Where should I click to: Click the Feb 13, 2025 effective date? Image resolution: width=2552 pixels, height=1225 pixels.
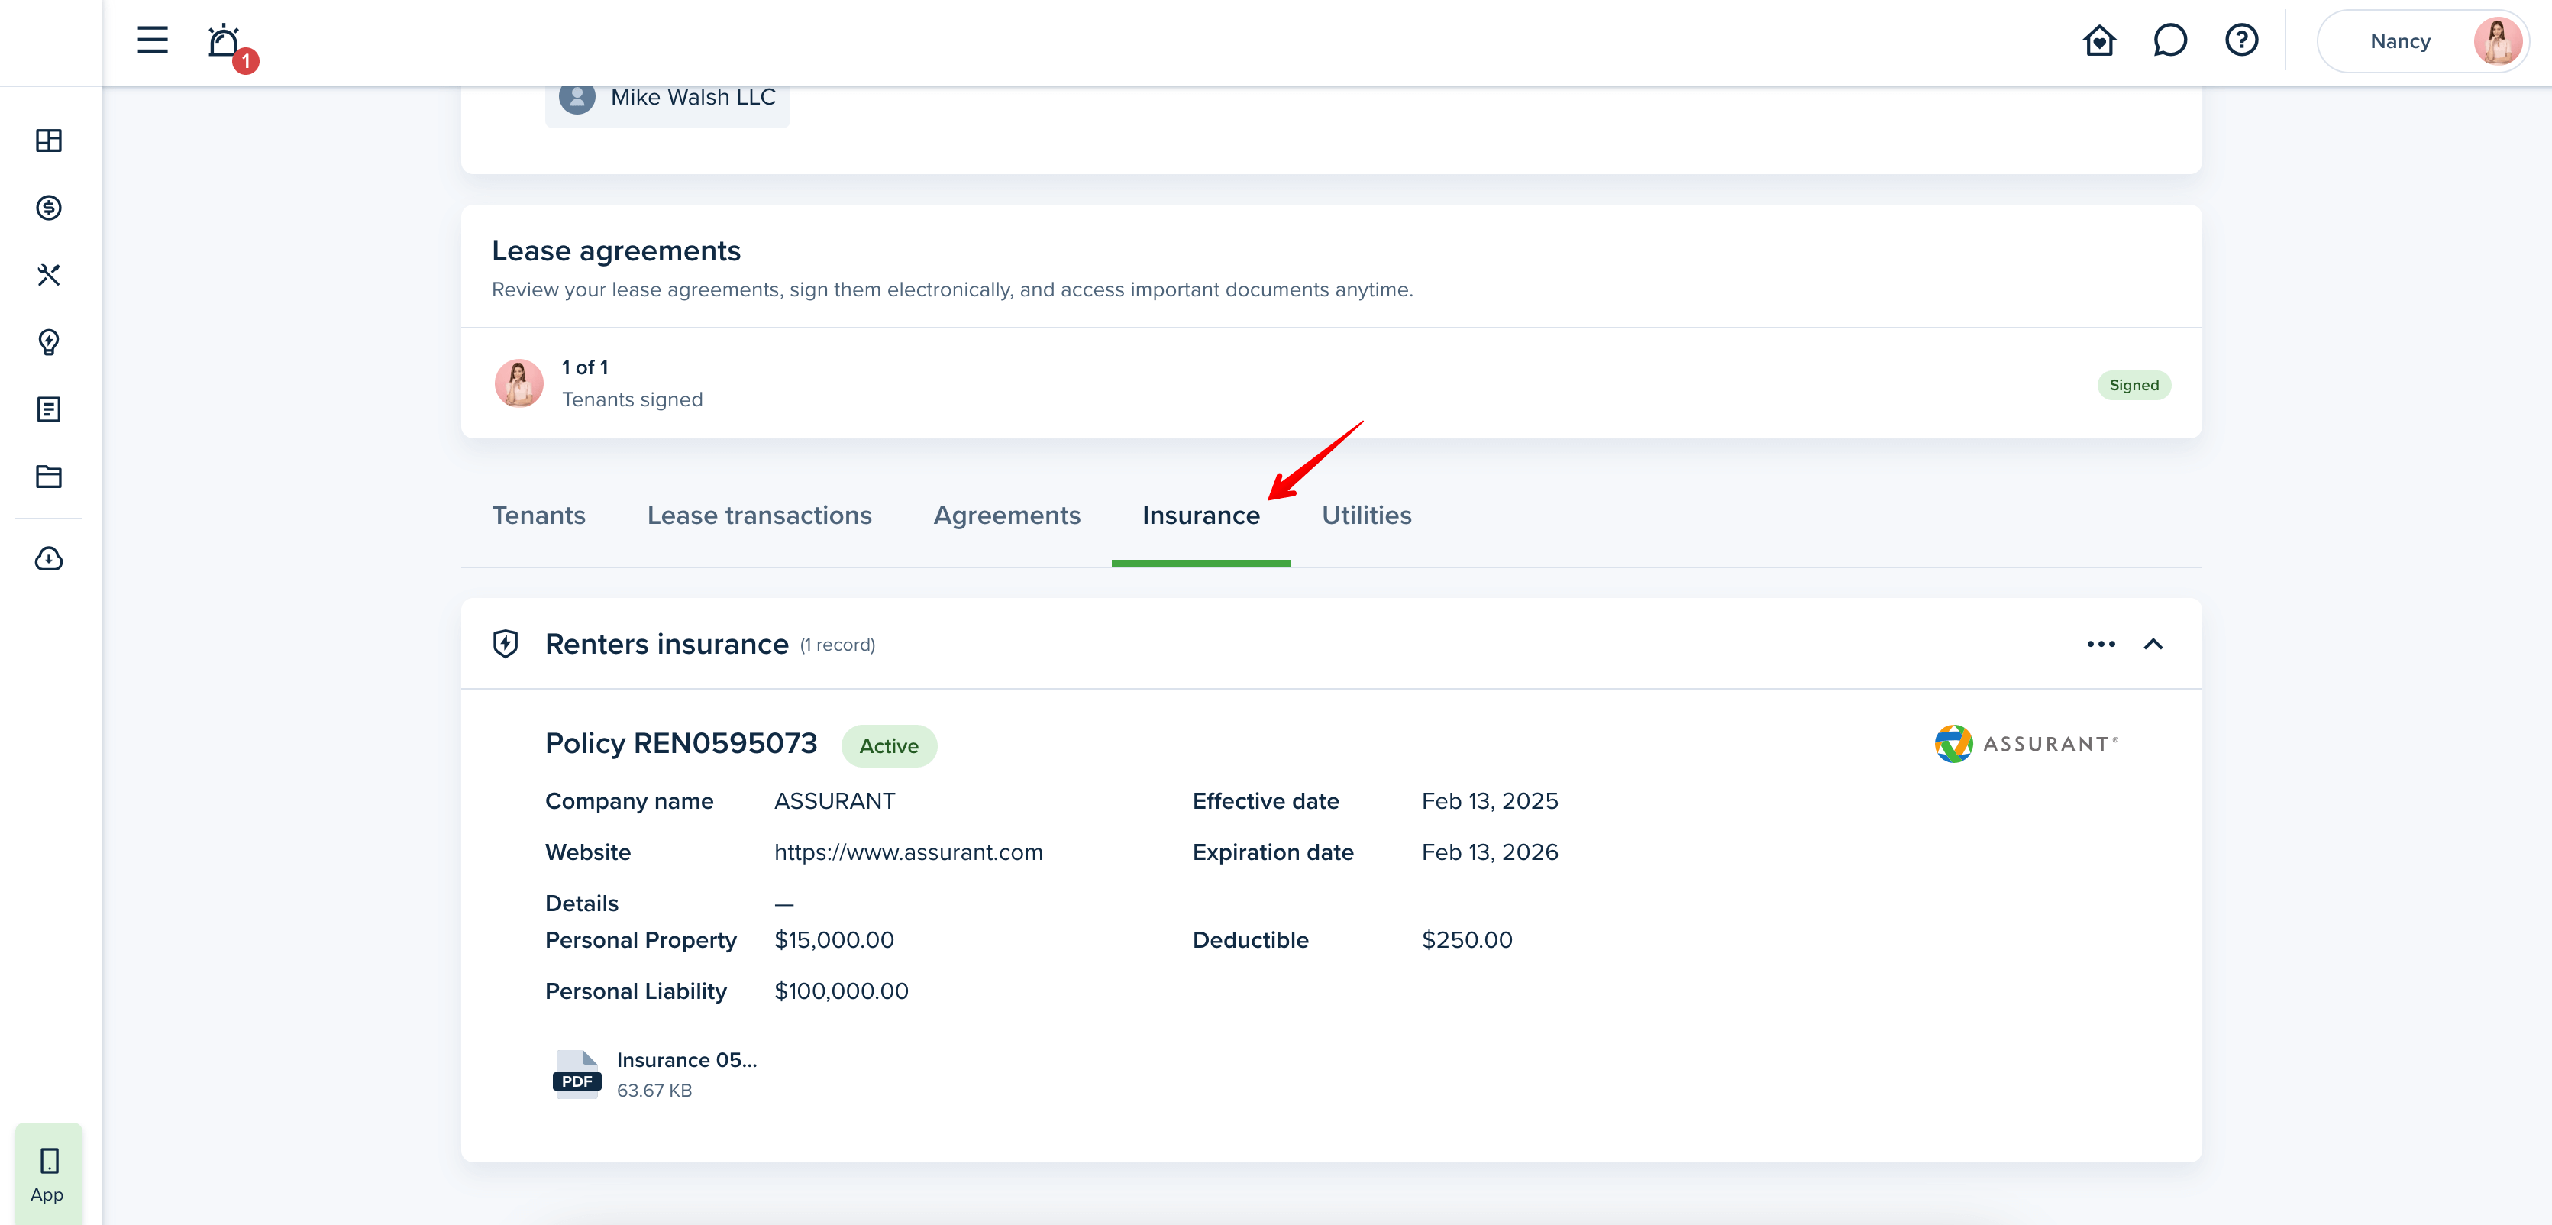[1490, 801]
